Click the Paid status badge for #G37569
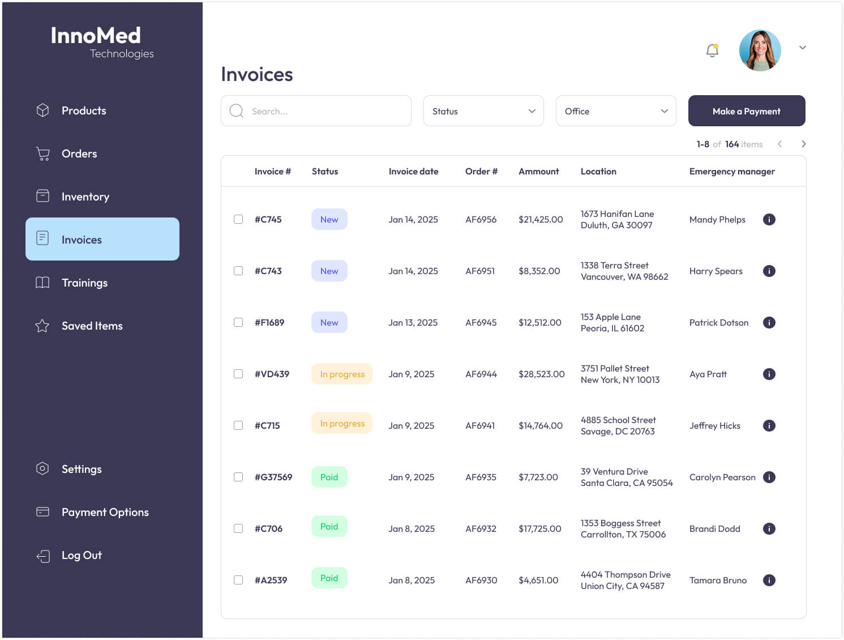The width and height of the screenshot is (844, 640). click(x=329, y=477)
